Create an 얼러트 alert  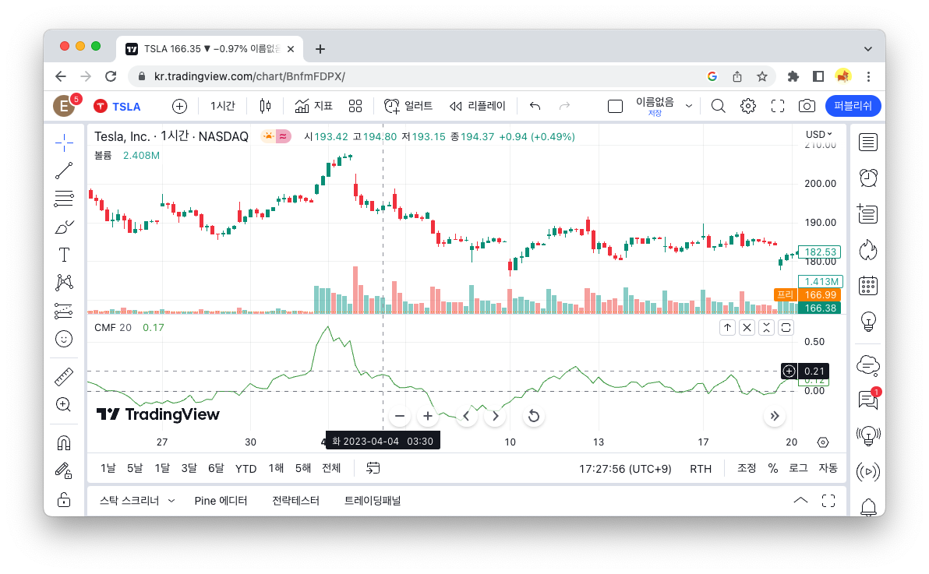tap(408, 106)
